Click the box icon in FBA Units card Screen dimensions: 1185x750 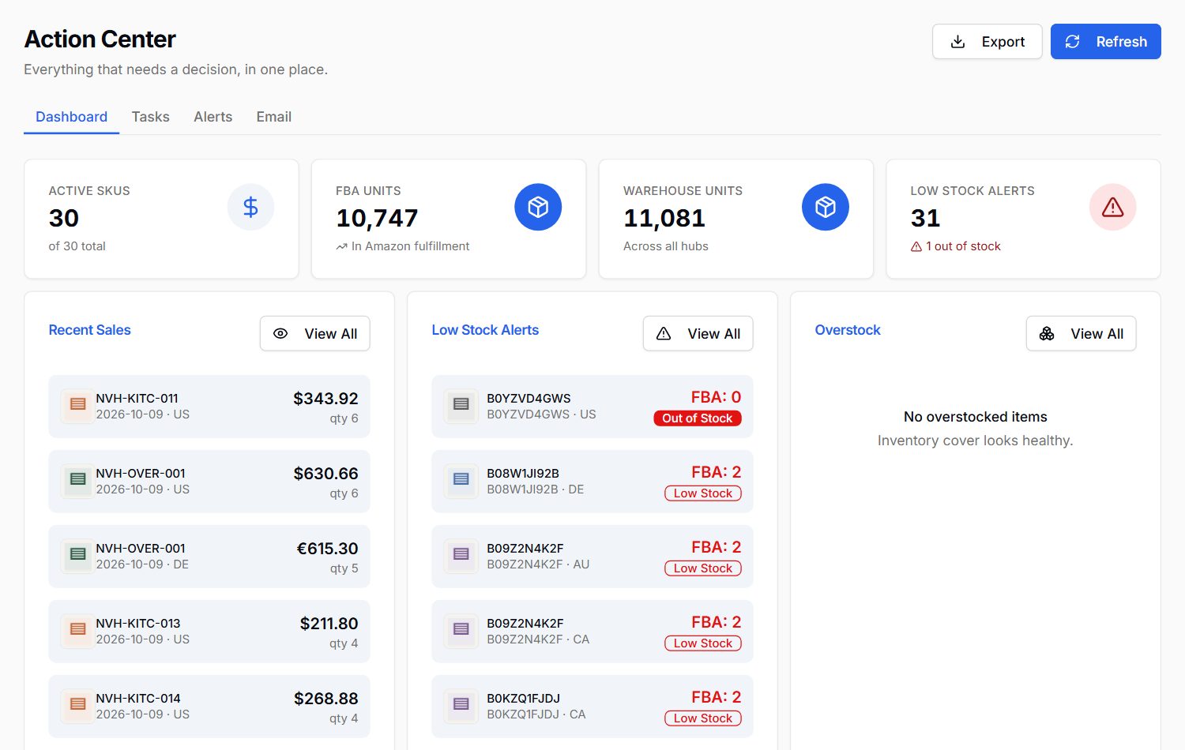(538, 207)
